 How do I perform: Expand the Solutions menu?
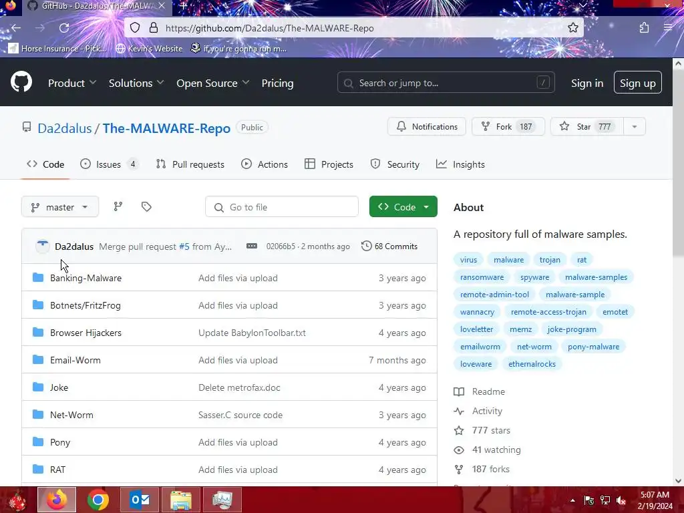[136, 83]
